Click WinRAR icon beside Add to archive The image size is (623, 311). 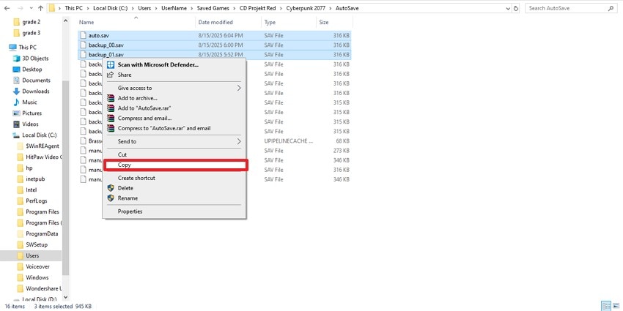coord(111,98)
